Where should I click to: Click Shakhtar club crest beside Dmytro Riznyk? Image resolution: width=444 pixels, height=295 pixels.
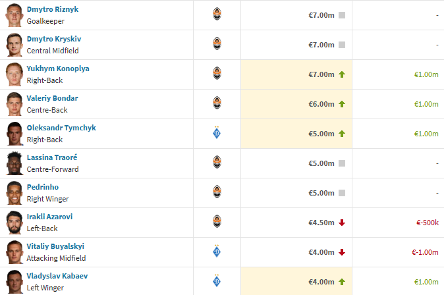point(217,14)
